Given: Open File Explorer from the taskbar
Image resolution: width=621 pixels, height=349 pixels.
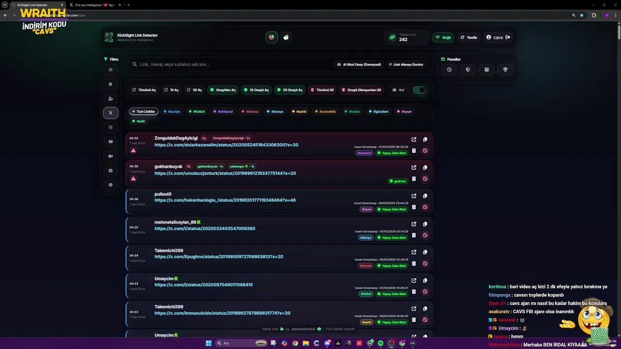Looking at the screenshot, I should (x=306, y=343).
